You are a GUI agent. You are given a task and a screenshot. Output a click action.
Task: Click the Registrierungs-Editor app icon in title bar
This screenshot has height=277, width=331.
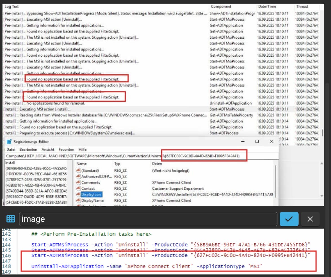[9, 141]
